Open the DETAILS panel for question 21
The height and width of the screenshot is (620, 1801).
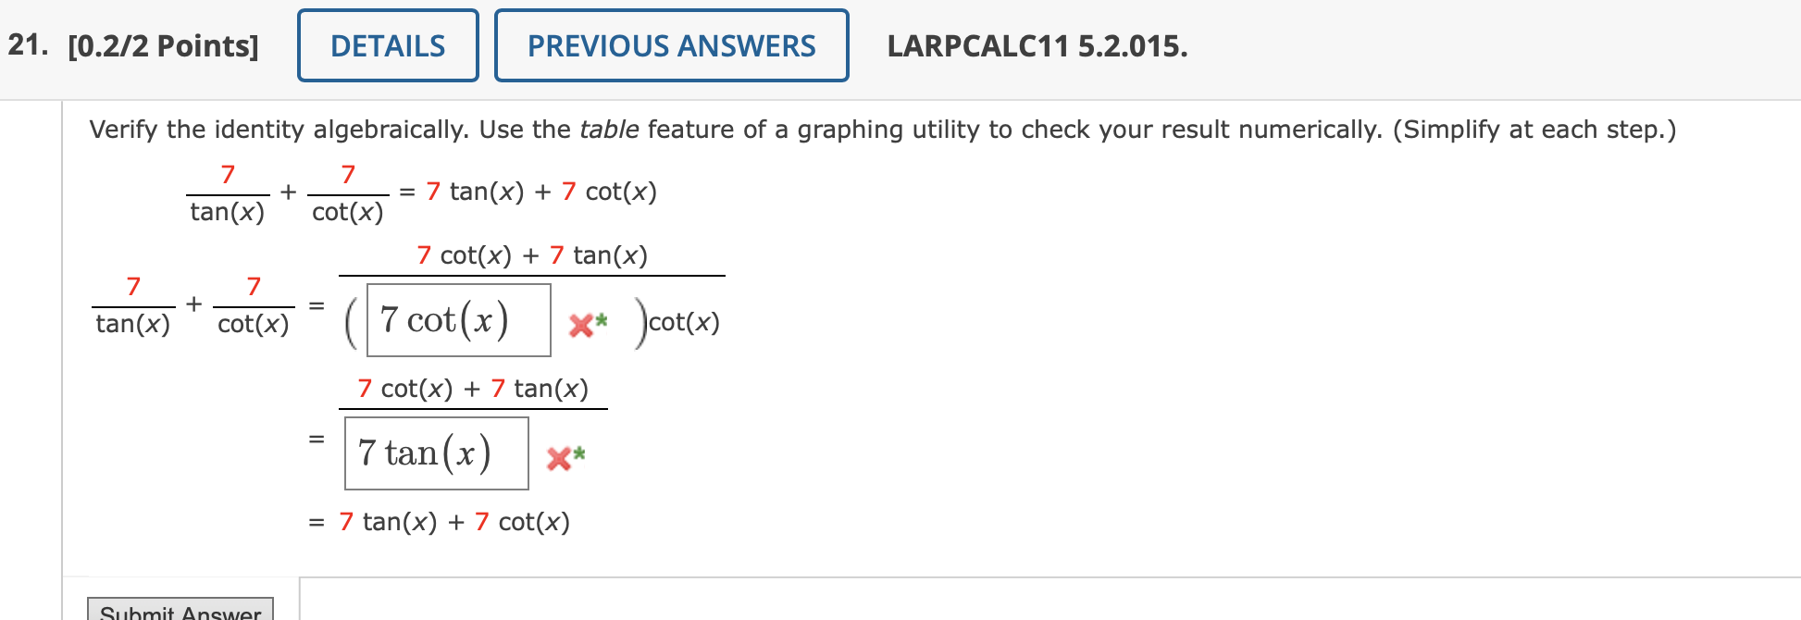click(387, 46)
